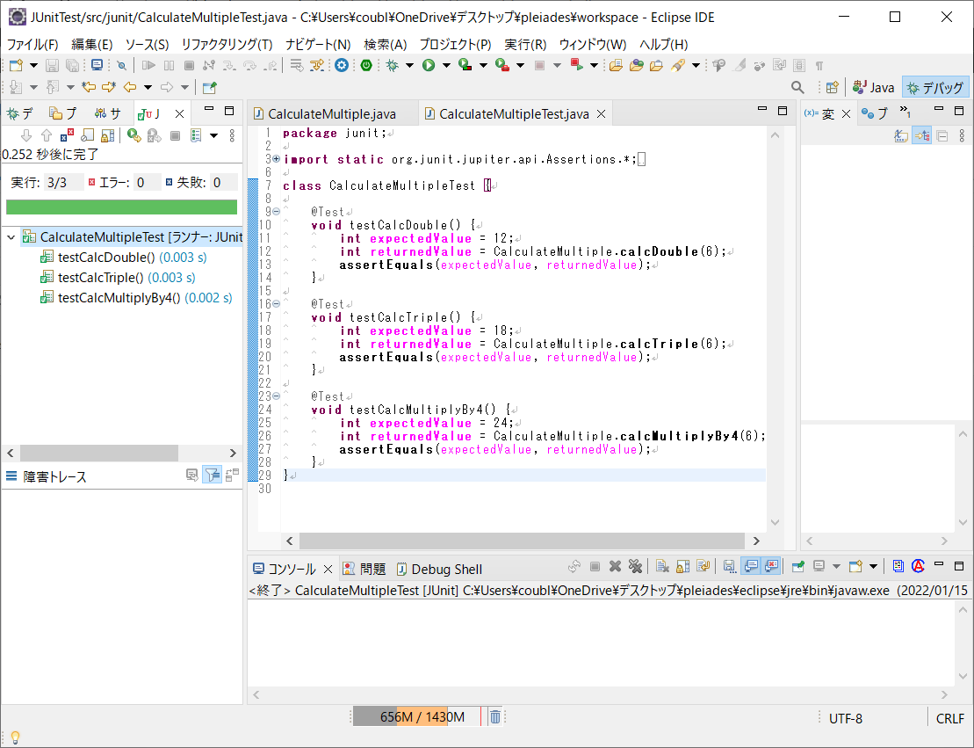The width and height of the screenshot is (974, 748).
Task: Click the Remove All Terminated Launches icon
Action: click(x=635, y=566)
